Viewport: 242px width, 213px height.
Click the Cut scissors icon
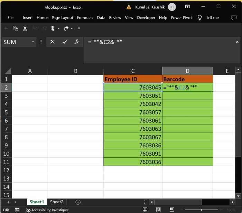pos(25,28)
